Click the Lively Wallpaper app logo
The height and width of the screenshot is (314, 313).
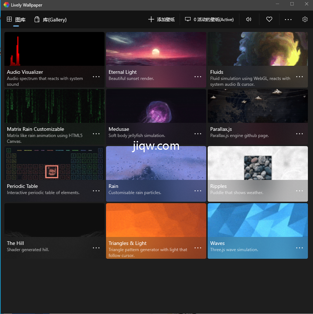click(6, 5)
